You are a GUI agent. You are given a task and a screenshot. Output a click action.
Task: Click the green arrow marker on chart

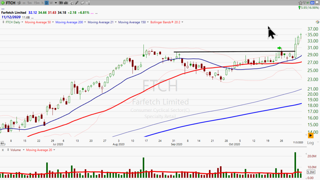click(279, 48)
